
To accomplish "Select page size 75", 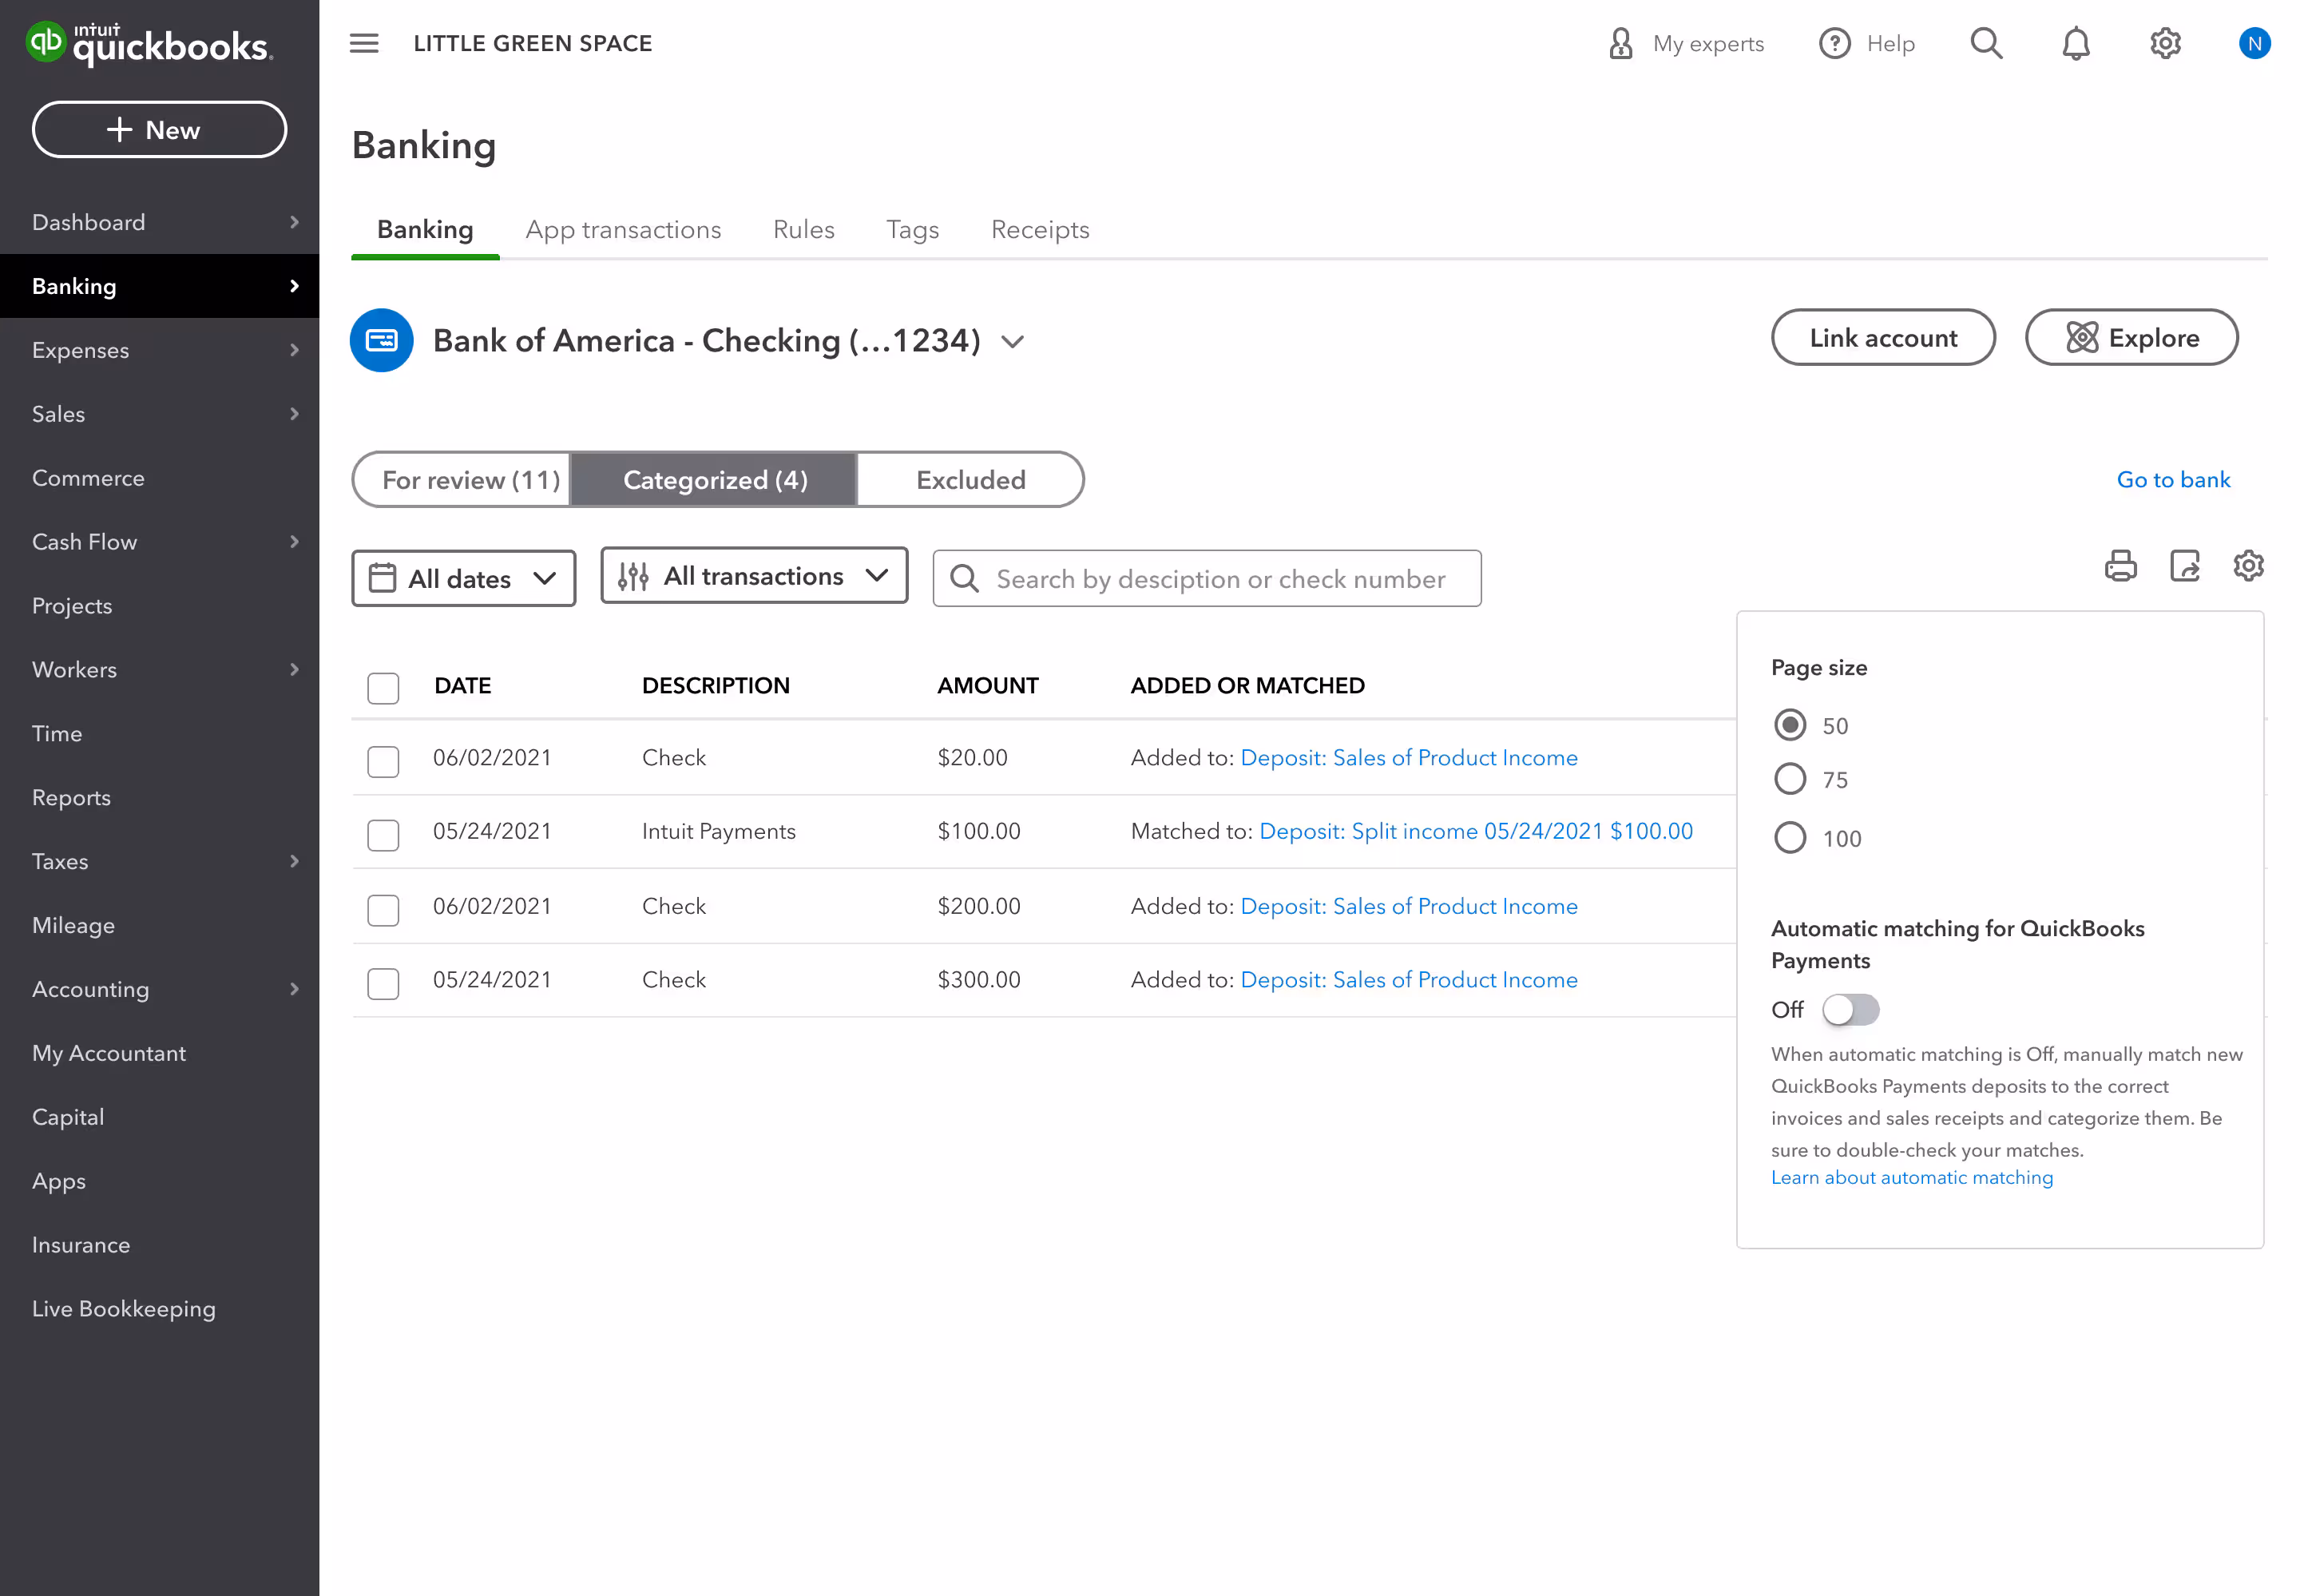I will click(1790, 779).
